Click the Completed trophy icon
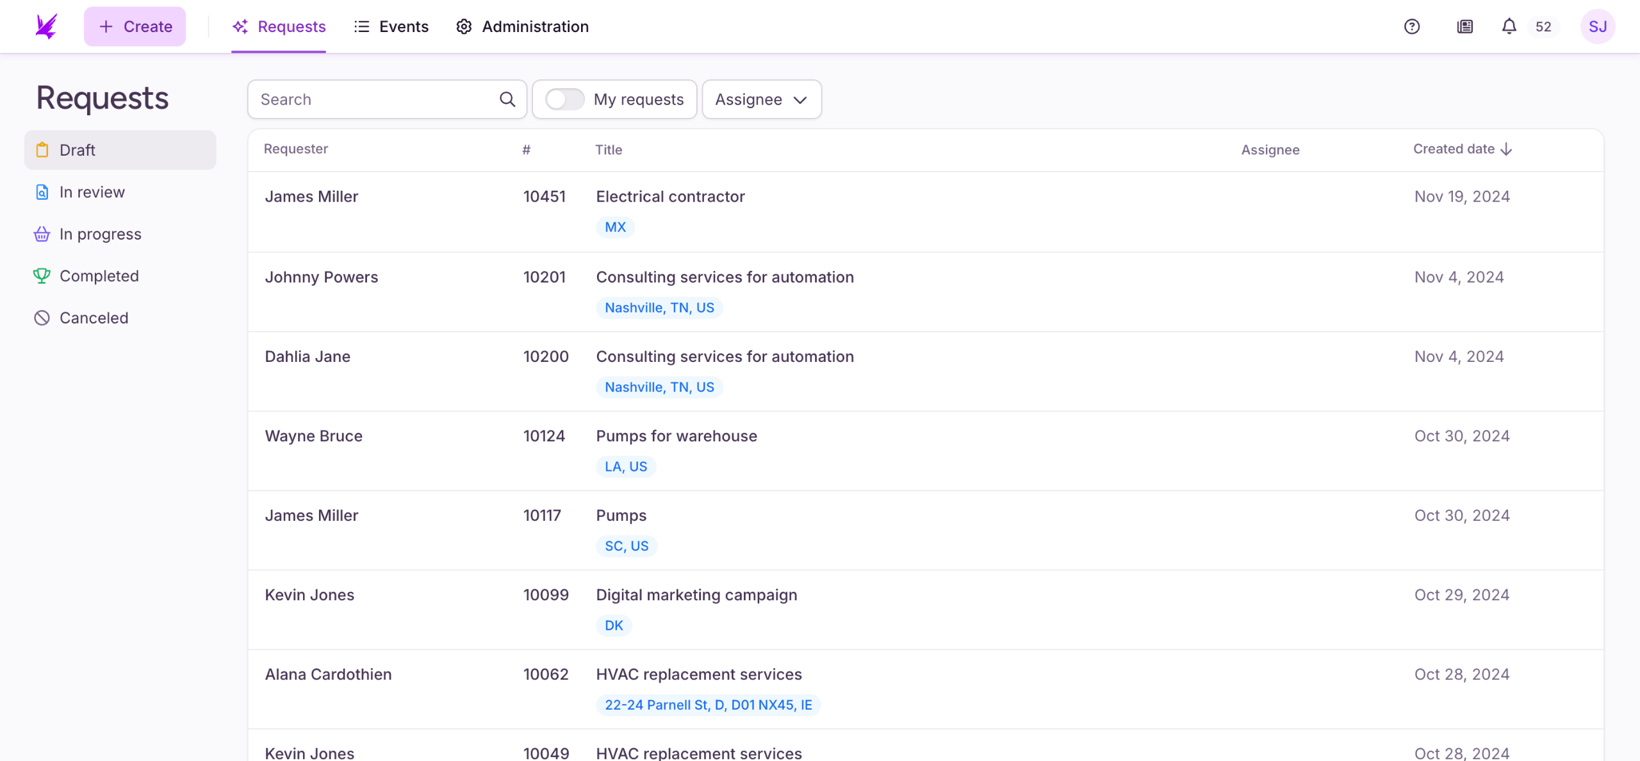The image size is (1640, 761). point(42,276)
